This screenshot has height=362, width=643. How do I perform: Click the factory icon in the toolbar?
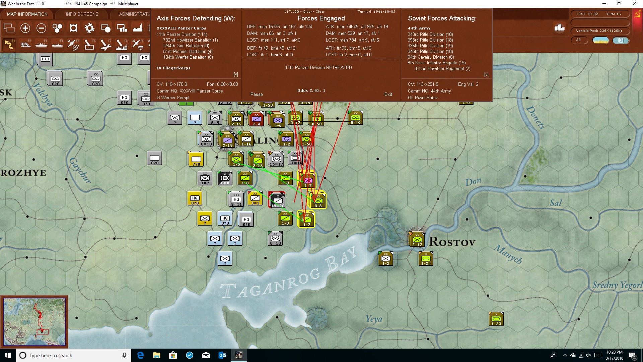138,28
